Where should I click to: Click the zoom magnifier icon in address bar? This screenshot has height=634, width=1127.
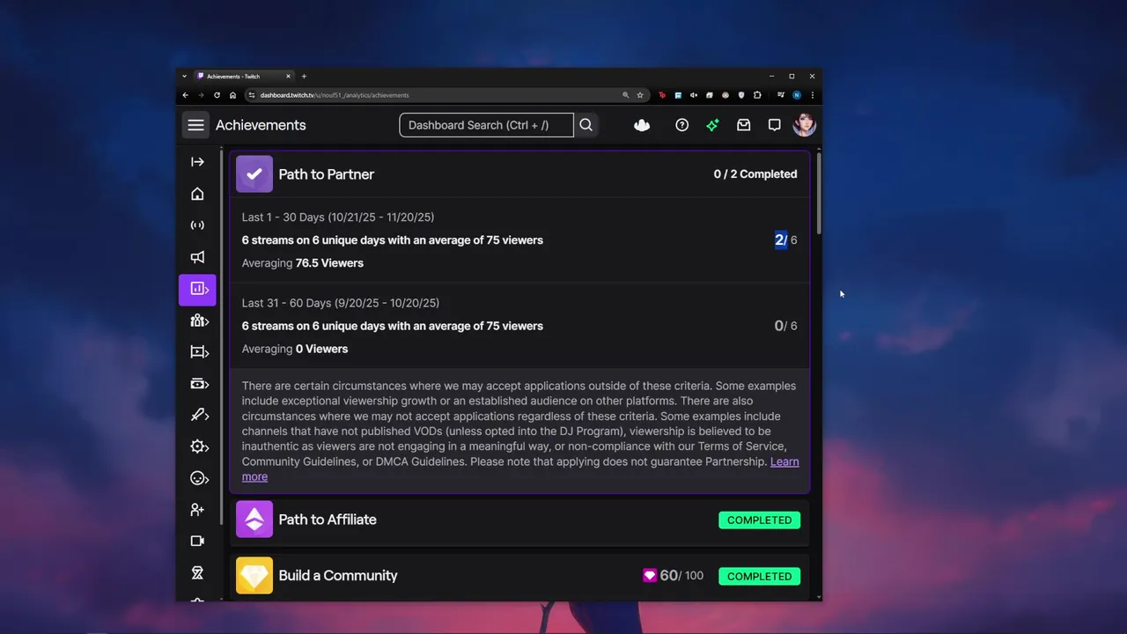point(626,95)
